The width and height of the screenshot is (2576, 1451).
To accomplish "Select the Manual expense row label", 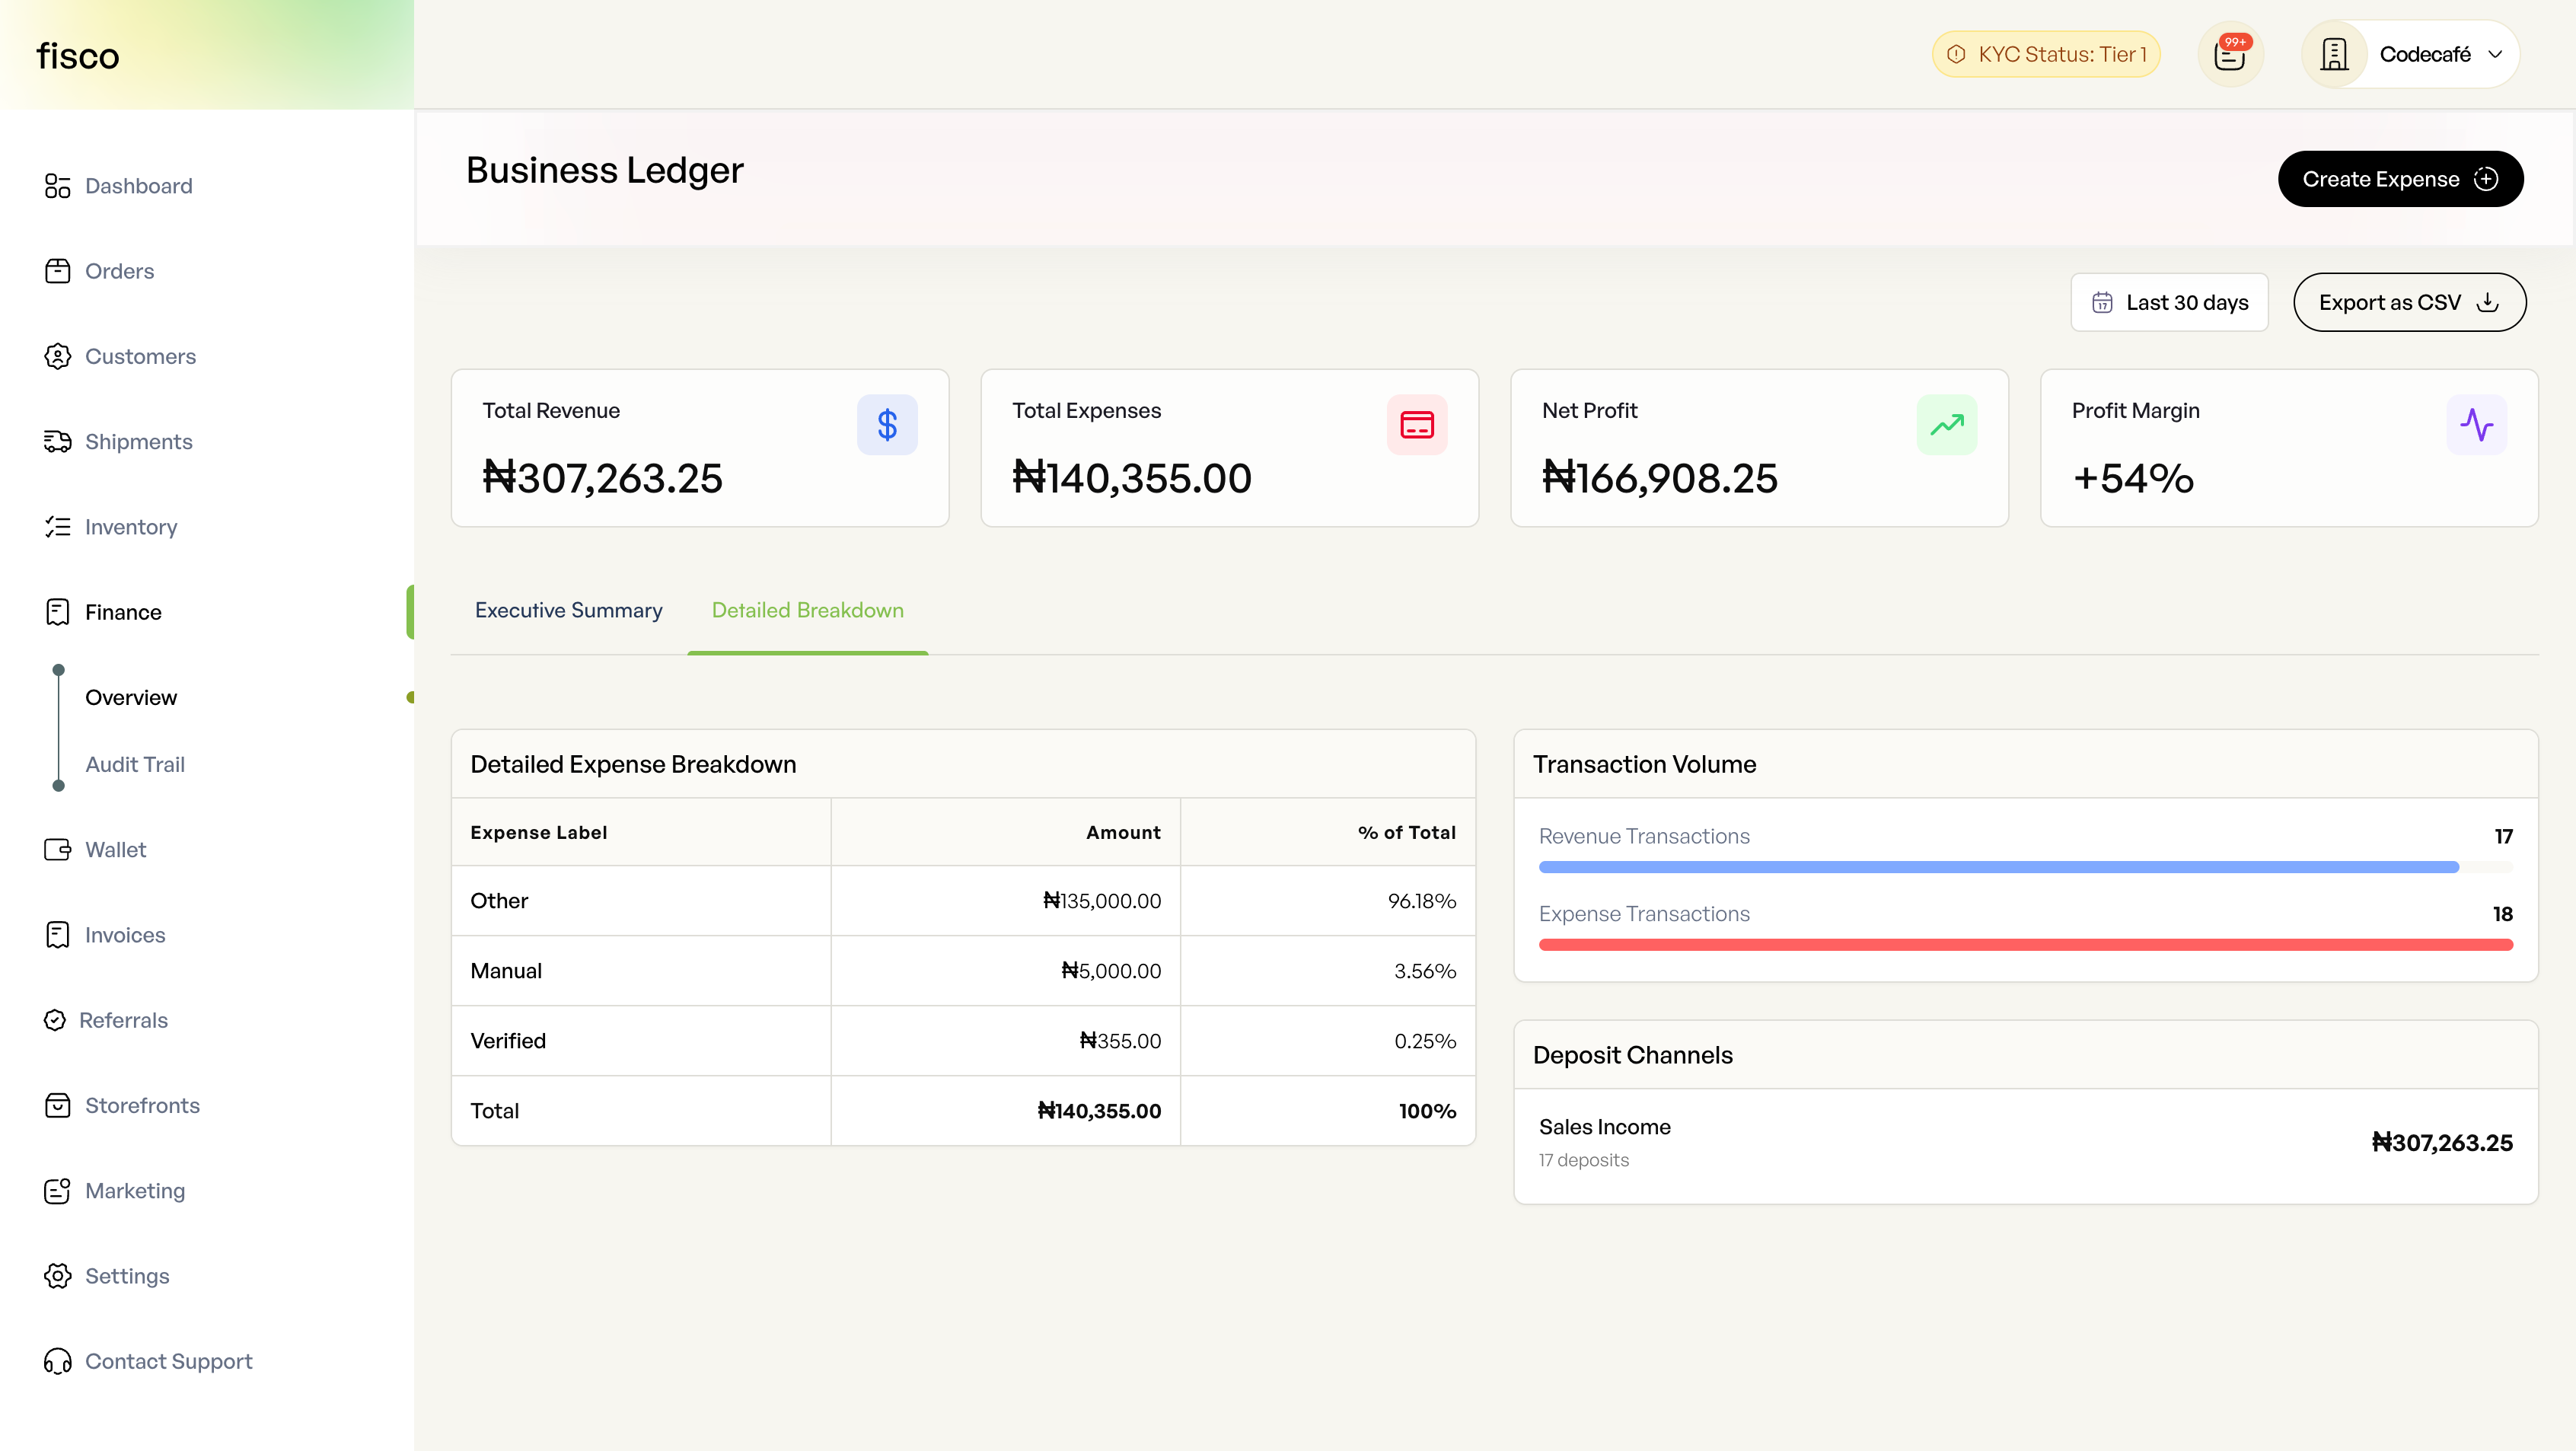I will point(506,970).
